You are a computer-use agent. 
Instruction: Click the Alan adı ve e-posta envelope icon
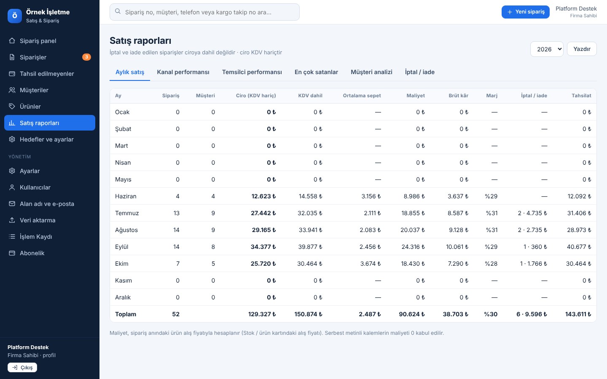pos(12,204)
